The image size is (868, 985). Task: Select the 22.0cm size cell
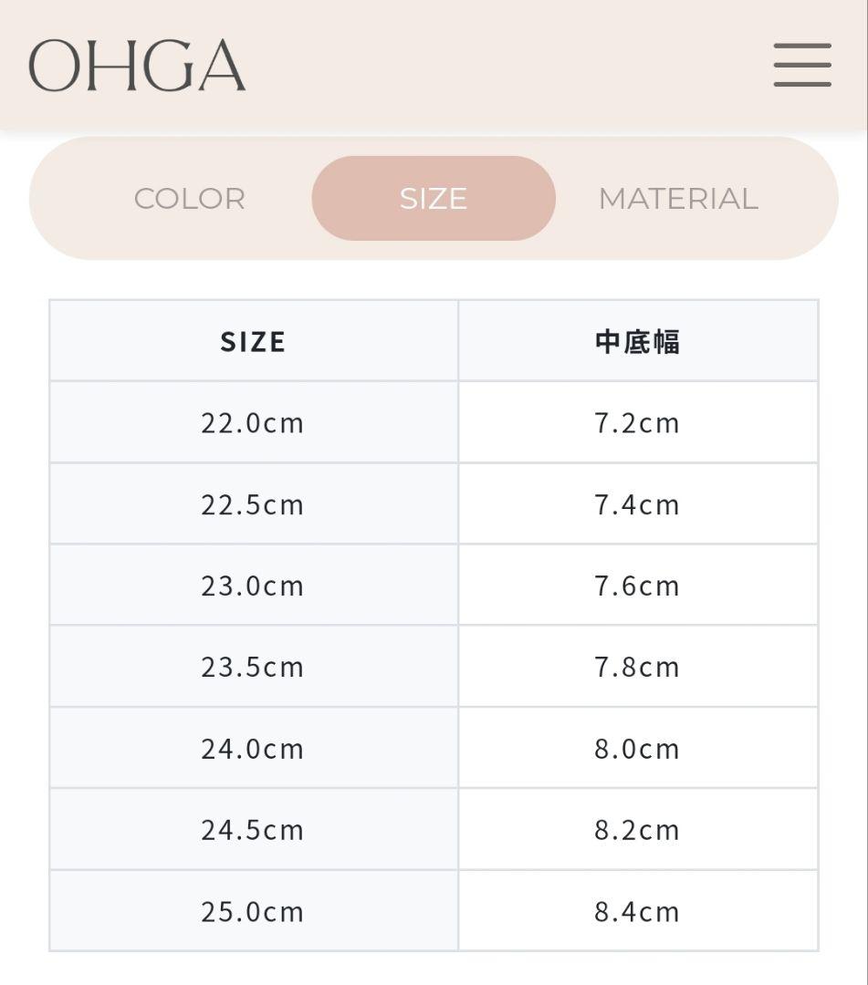(254, 422)
